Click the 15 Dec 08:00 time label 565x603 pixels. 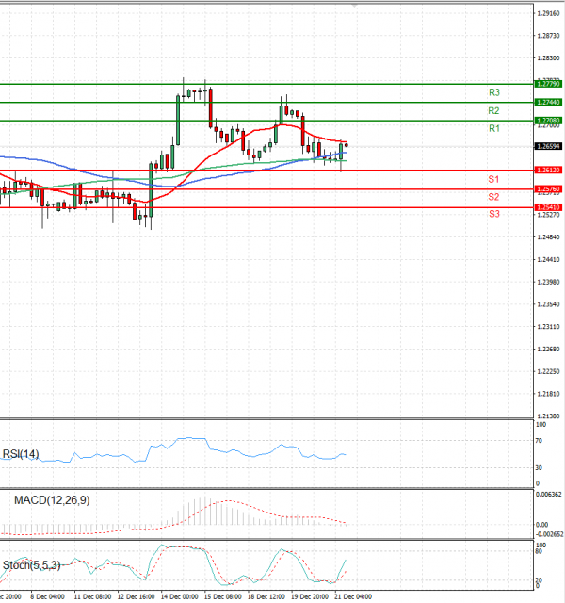(x=223, y=596)
